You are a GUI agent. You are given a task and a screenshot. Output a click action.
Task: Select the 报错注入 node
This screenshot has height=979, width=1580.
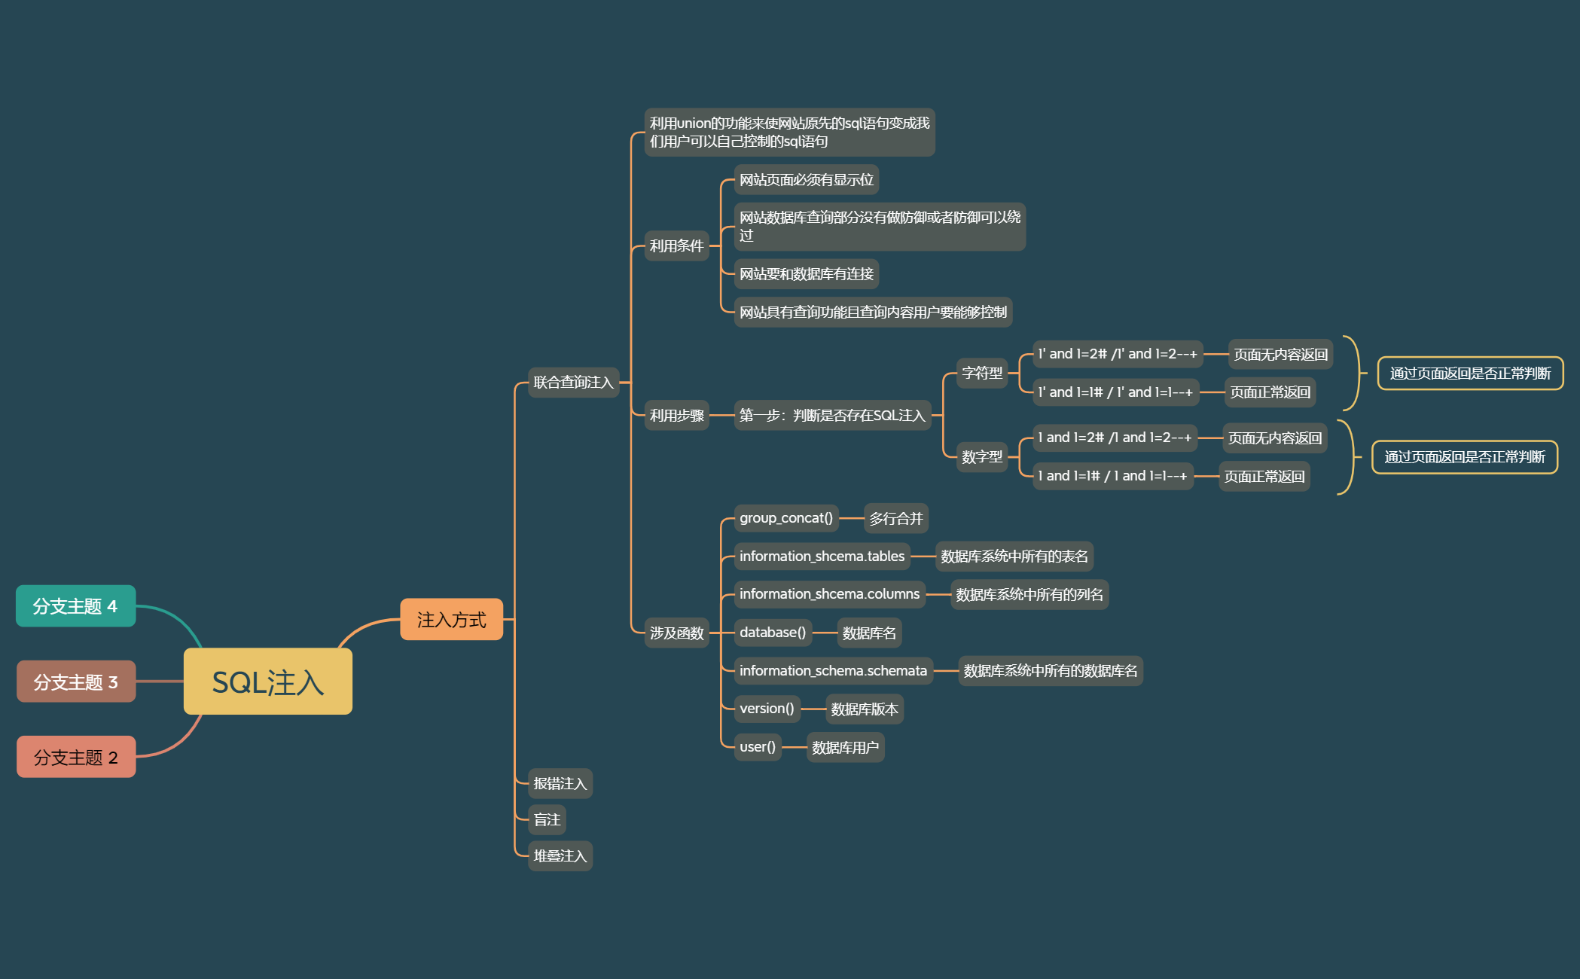560,784
